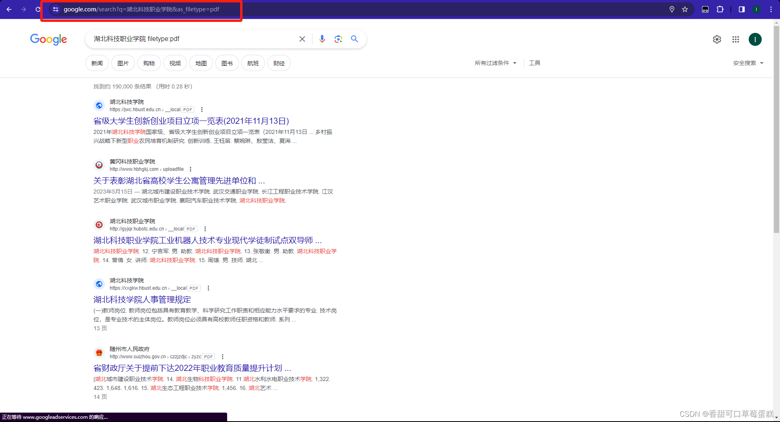Click the page vertical scrollbar thumb
The image size is (780, 422).
(x=776, y=130)
